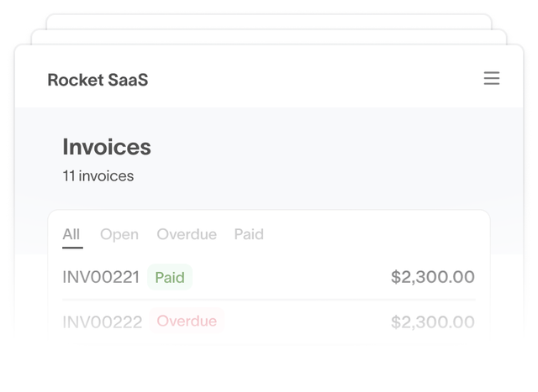Click the INV00222 amount $2,300.00
The width and height of the screenshot is (538, 392).
tap(432, 321)
